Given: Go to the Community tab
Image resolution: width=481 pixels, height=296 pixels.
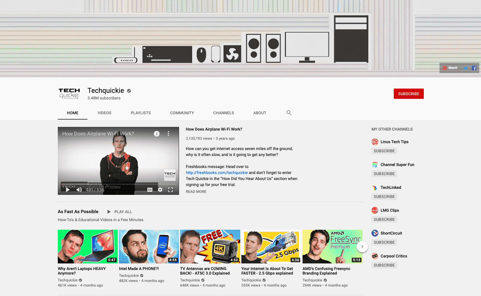Looking at the screenshot, I should (182, 113).
